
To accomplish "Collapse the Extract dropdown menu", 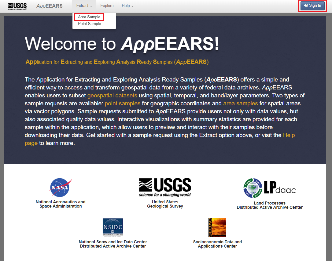I will click(x=84, y=6).
